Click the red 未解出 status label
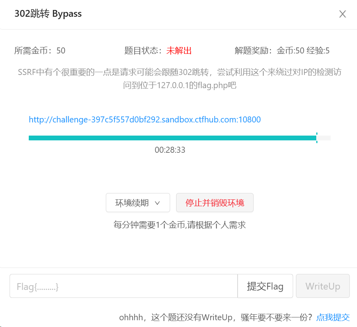The width and height of the screenshot is (357, 327). [x=179, y=51]
